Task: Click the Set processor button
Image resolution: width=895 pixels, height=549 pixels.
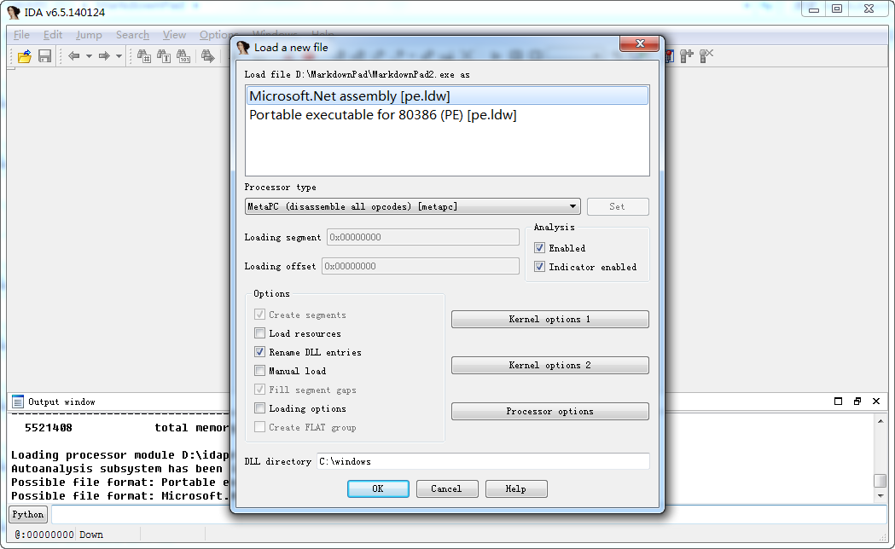Action: [x=618, y=206]
